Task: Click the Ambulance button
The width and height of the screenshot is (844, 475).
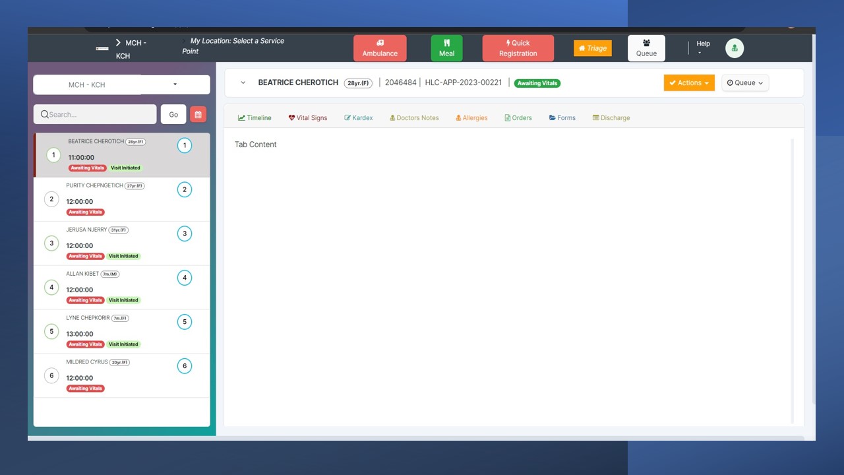Action: click(380, 48)
